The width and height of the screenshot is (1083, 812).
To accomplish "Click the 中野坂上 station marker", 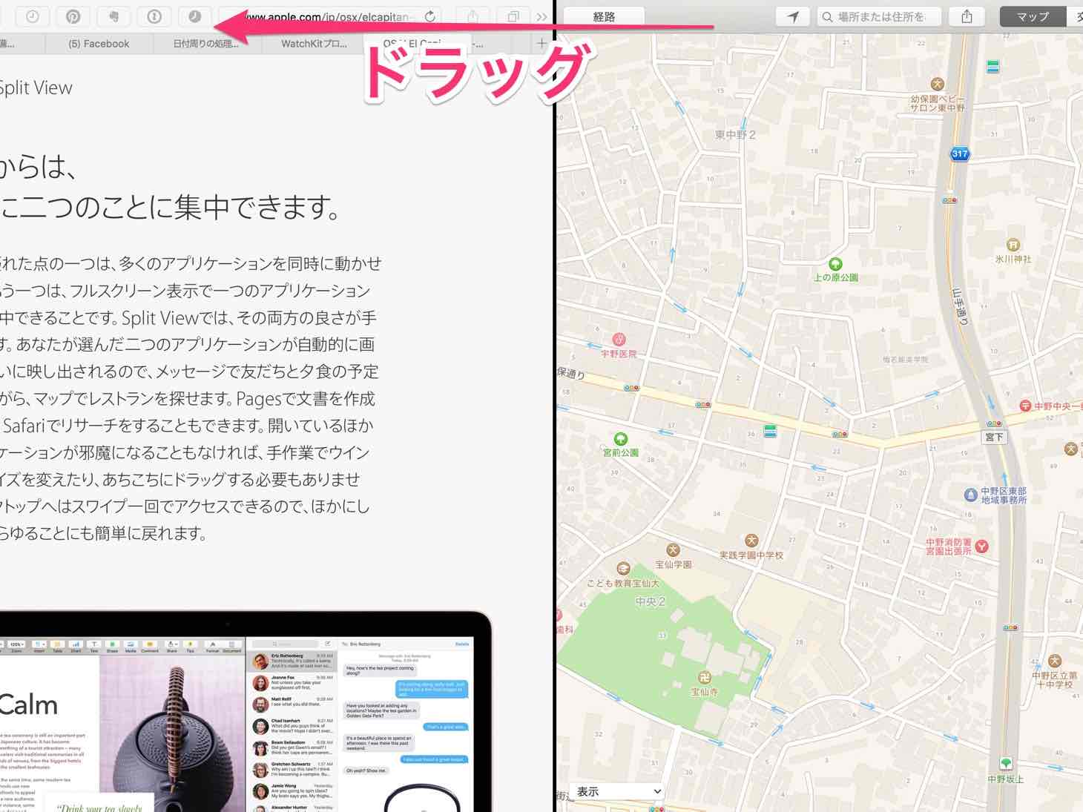I will (1006, 764).
